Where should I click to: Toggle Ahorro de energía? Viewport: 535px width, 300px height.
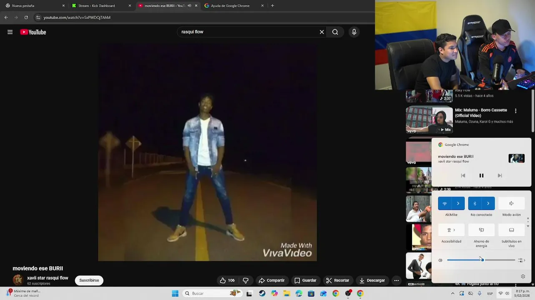coord(481,230)
